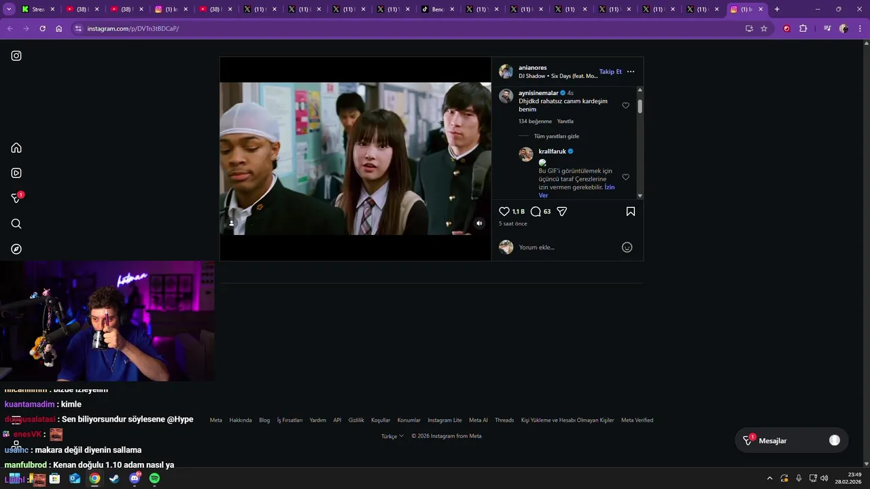Click the Yorum ekle comment field
The width and height of the screenshot is (870, 489).
coord(568,247)
